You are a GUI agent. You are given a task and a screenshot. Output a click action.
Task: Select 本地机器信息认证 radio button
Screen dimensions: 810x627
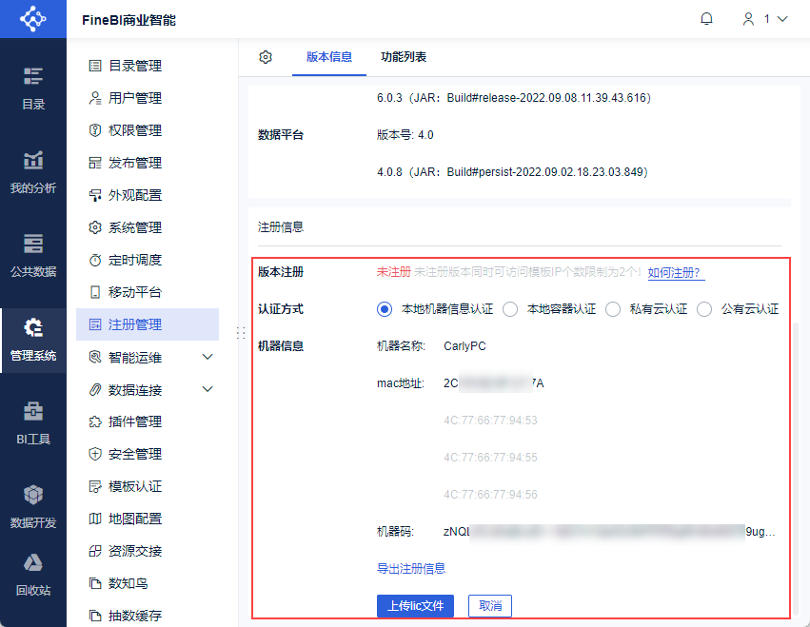click(x=385, y=309)
